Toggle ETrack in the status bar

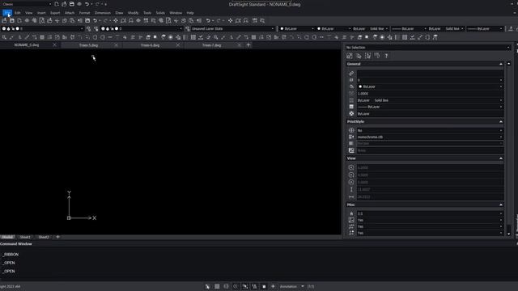[x=254, y=286]
